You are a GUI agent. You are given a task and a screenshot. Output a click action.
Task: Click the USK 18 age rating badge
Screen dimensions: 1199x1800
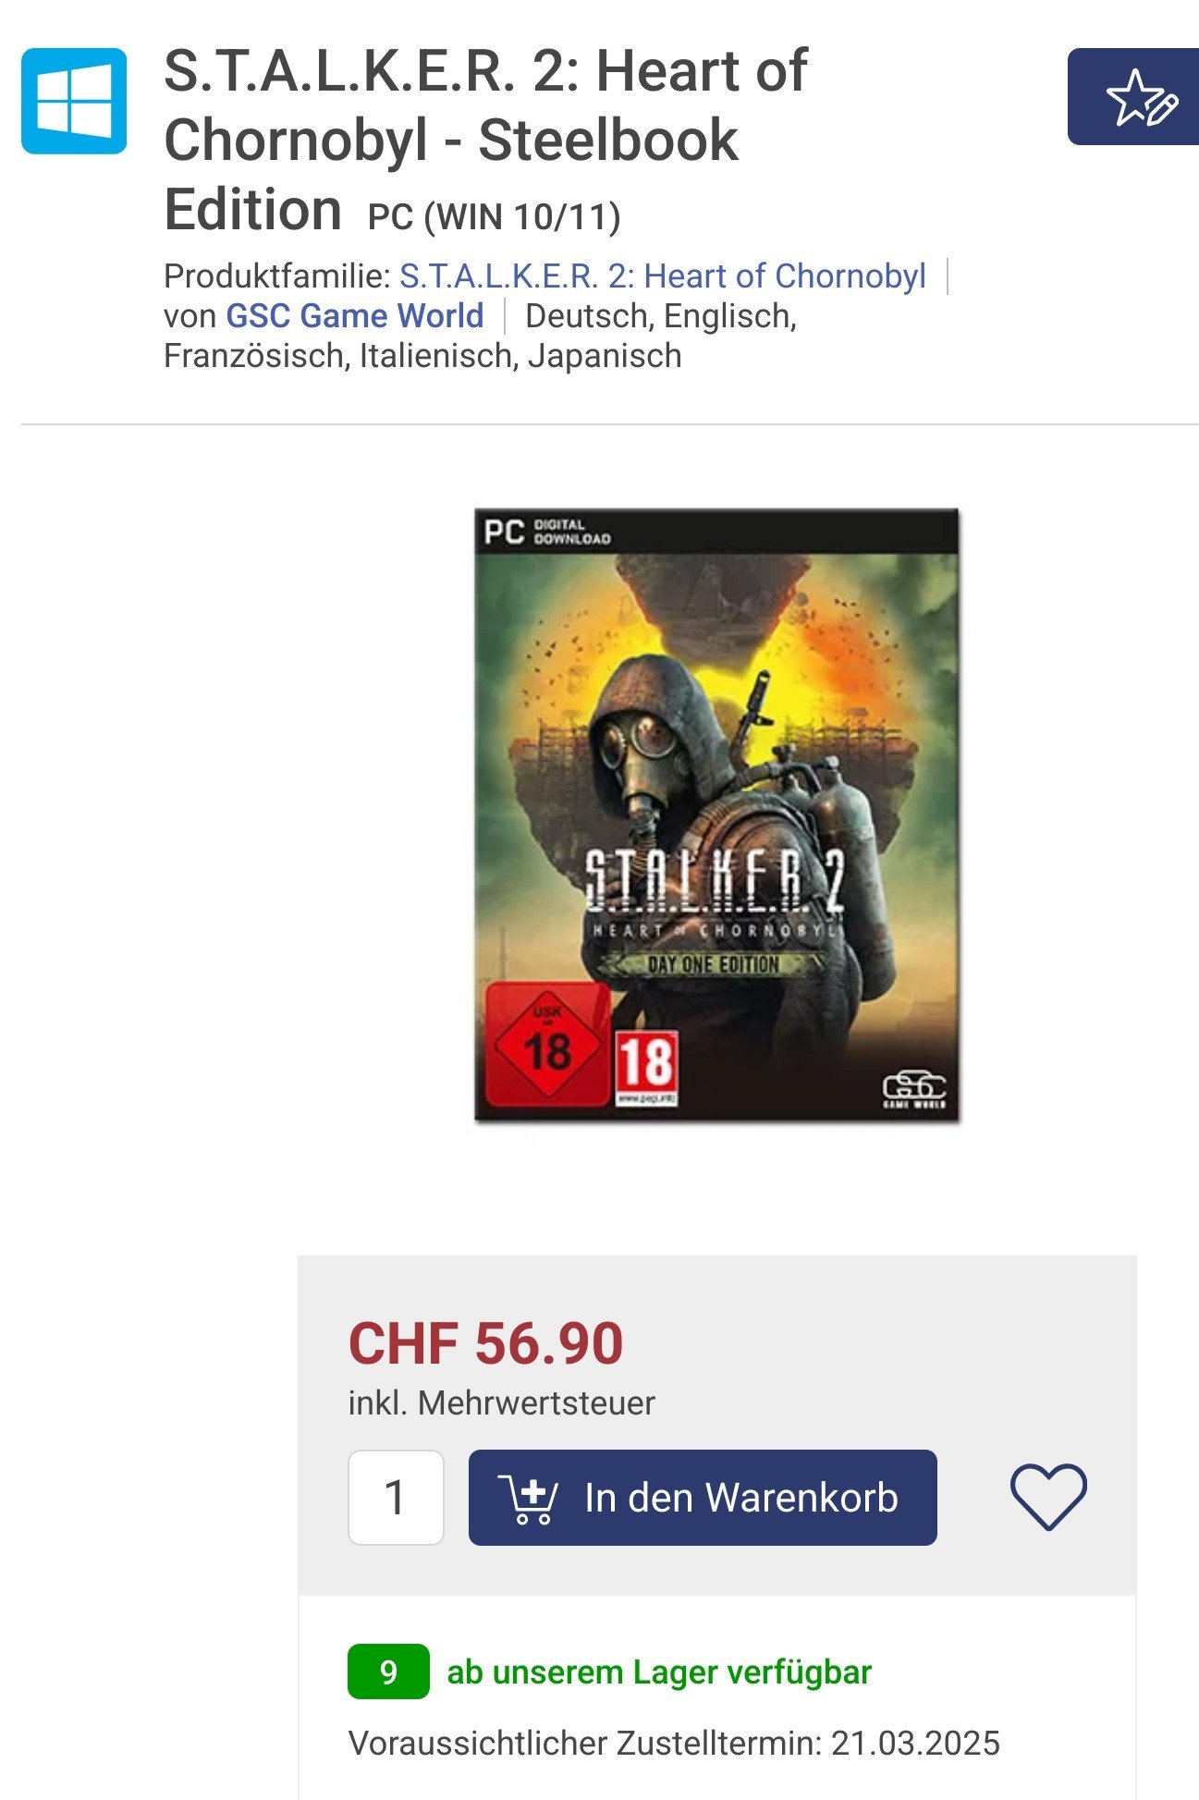coord(545,1045)
